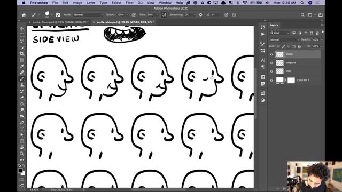Screen dimensions: 342x192
Task: Select the History Brush tool
Action: click(22, 91)
